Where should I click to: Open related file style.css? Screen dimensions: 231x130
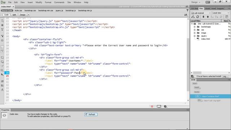[18, 10]
